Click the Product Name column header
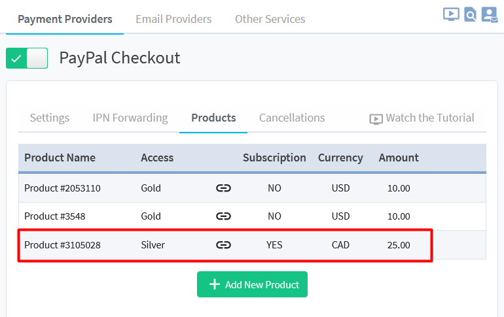 click(60, 158)
